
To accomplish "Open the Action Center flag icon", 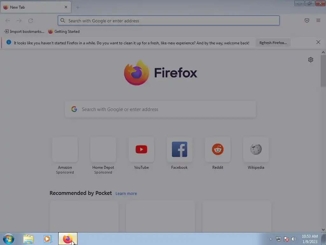I will (x=286, y=239).
